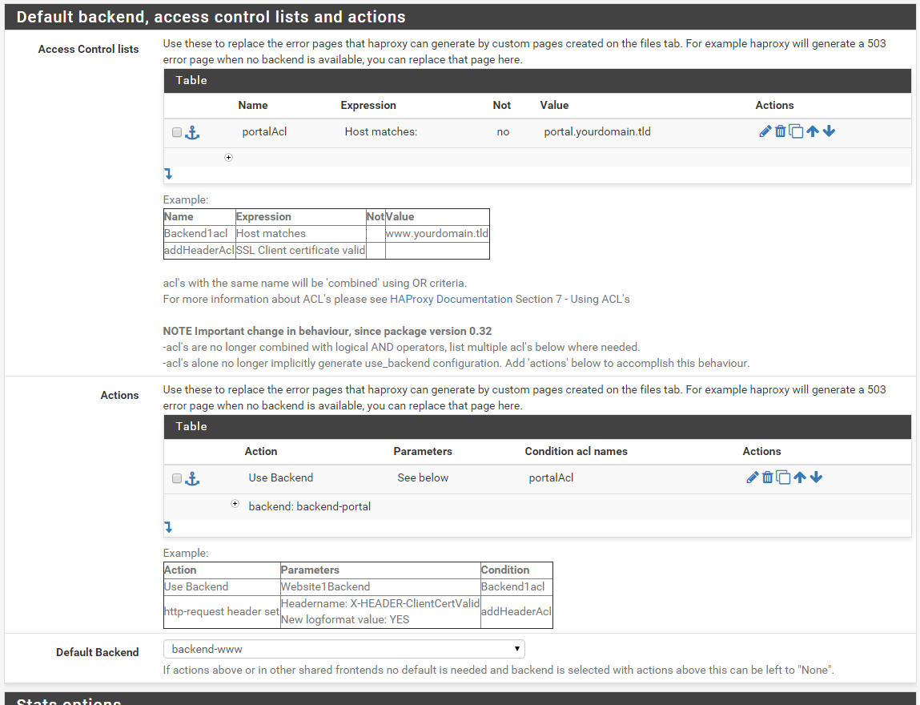Add new ACL entry with blue arrow
Viewport: 920px width, 705px height.
(168, 174)
